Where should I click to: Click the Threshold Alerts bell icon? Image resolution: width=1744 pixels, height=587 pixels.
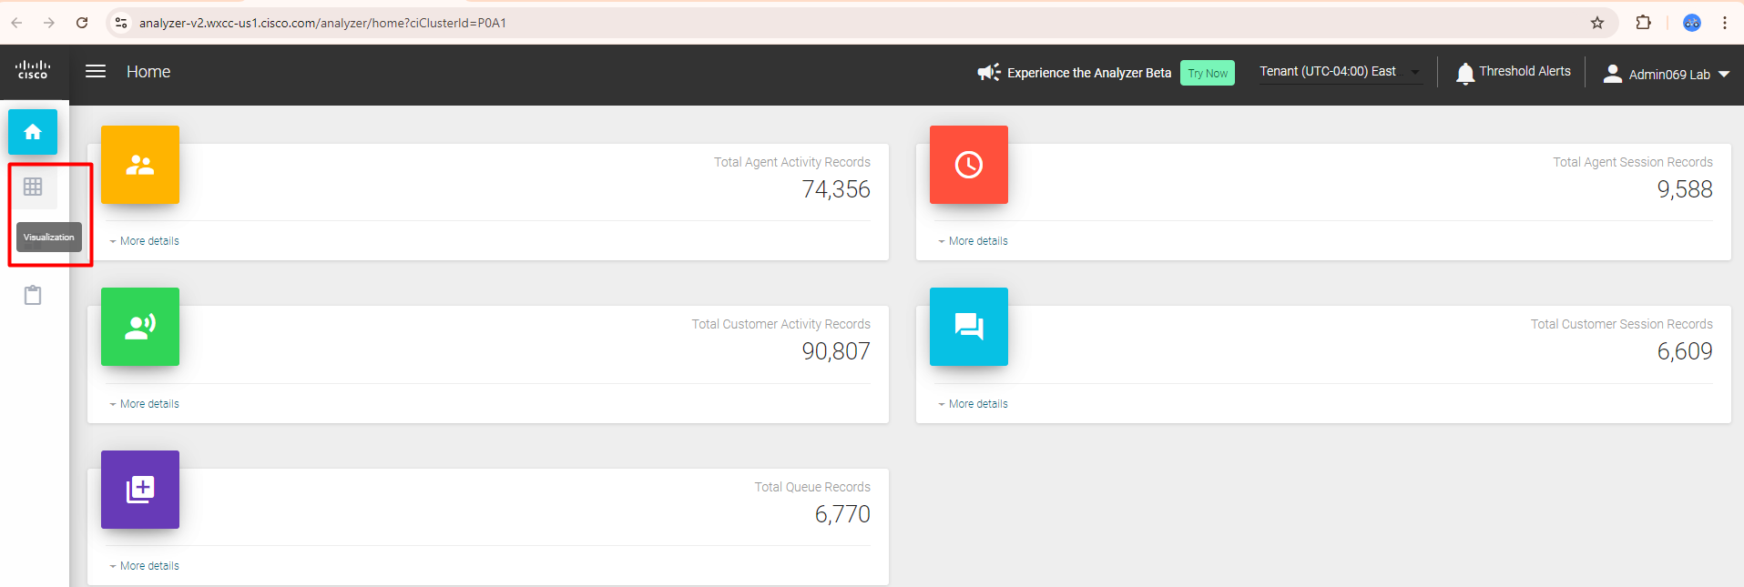(1464, 73)
